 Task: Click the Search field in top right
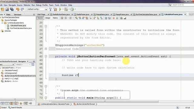[181, 5]
